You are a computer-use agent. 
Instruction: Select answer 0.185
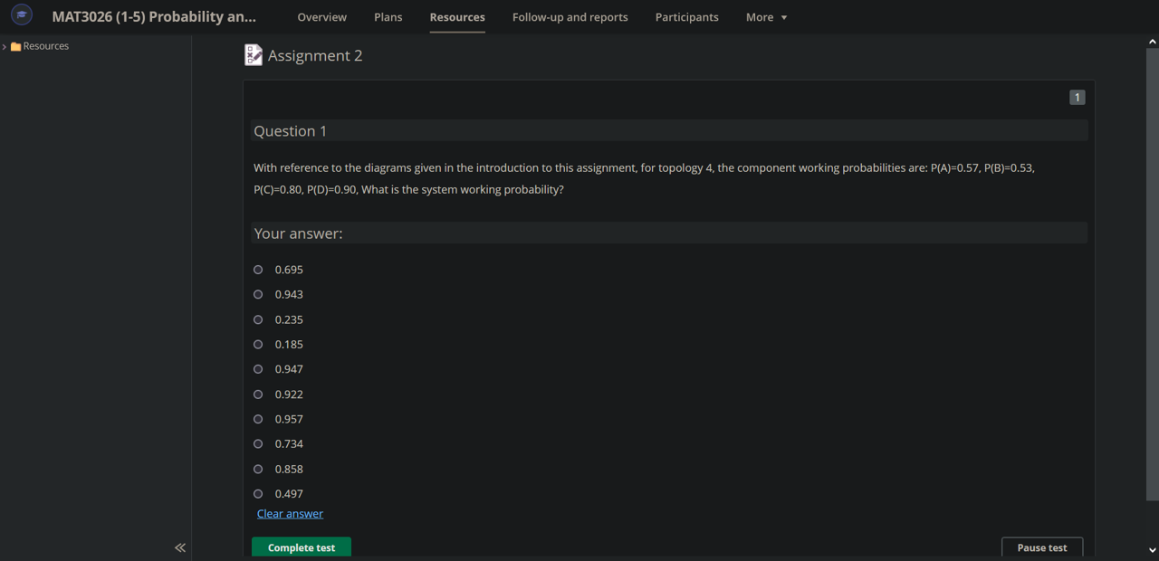pos(258,344)
